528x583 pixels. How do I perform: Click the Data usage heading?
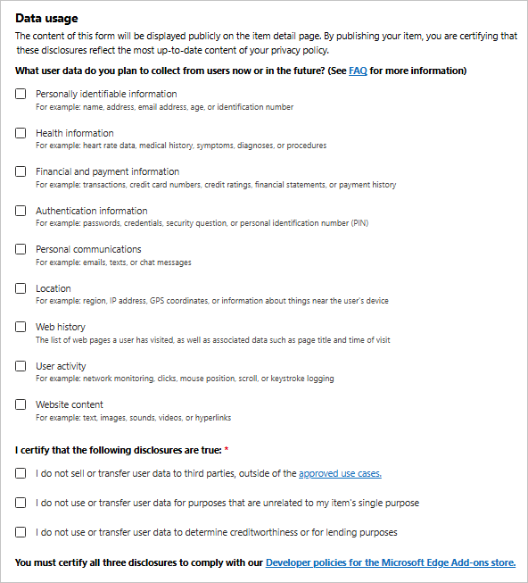click(46, 18)
